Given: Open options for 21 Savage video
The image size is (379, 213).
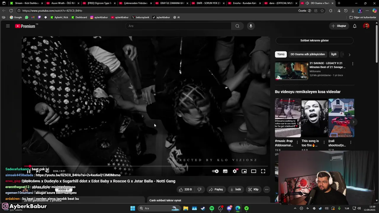Looking at the screenshot, I should click(352, 64).
